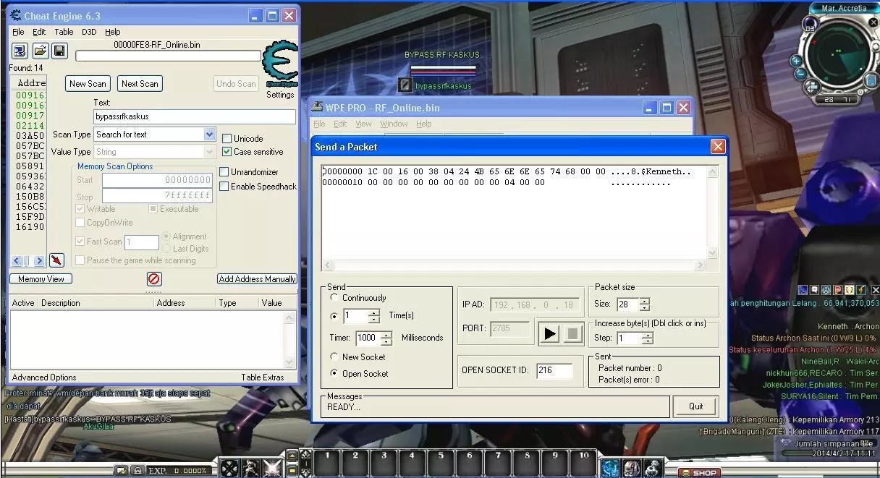Click the crossed-swords attack icon left of hotbar
The height and width of the screenshot is (478, 880).
[272, 468]
